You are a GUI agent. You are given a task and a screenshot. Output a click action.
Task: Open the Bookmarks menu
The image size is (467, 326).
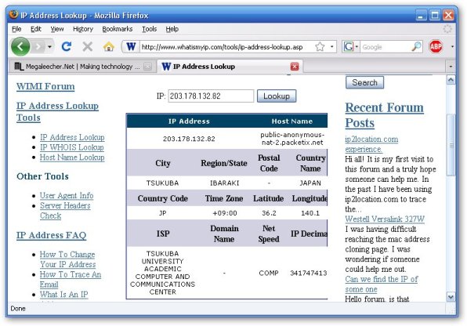point(117,29)
